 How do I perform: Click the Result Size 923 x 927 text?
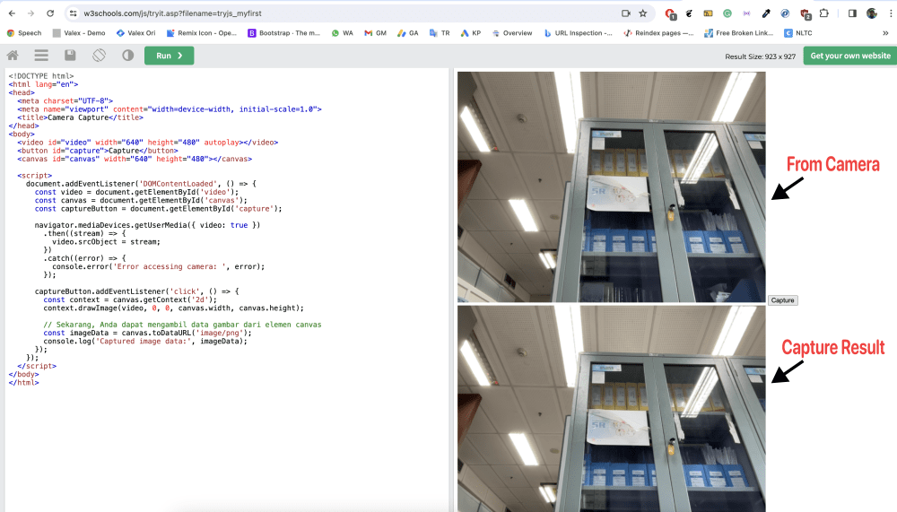click(x=760, y=56)
